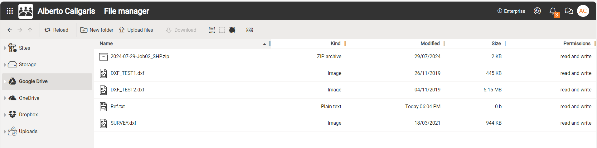Go back with the left arrow
Screen dimensions: 597x148
point(10,30)
